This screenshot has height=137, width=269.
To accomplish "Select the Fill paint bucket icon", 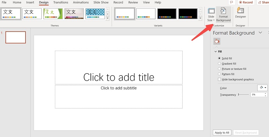I will [217, 41].
